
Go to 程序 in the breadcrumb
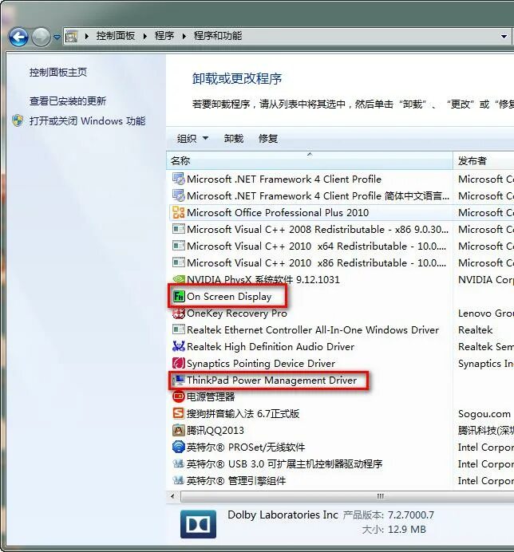click(164, 36)
